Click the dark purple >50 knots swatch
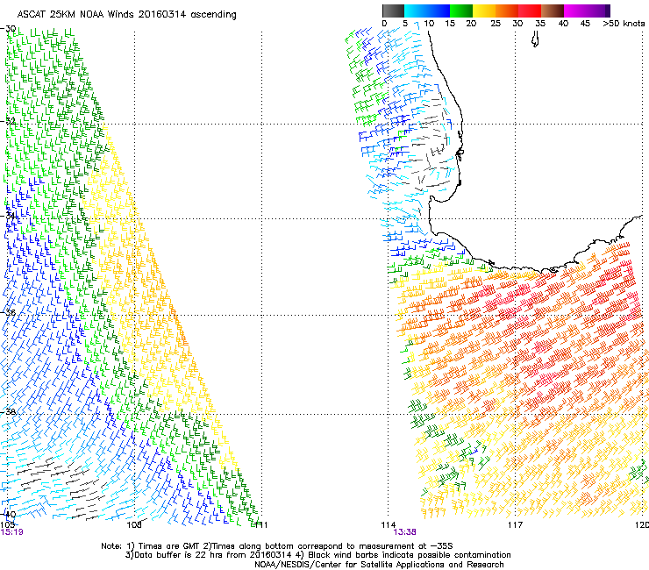The height and width of the screenshot is (570, 649). [607, 11]
